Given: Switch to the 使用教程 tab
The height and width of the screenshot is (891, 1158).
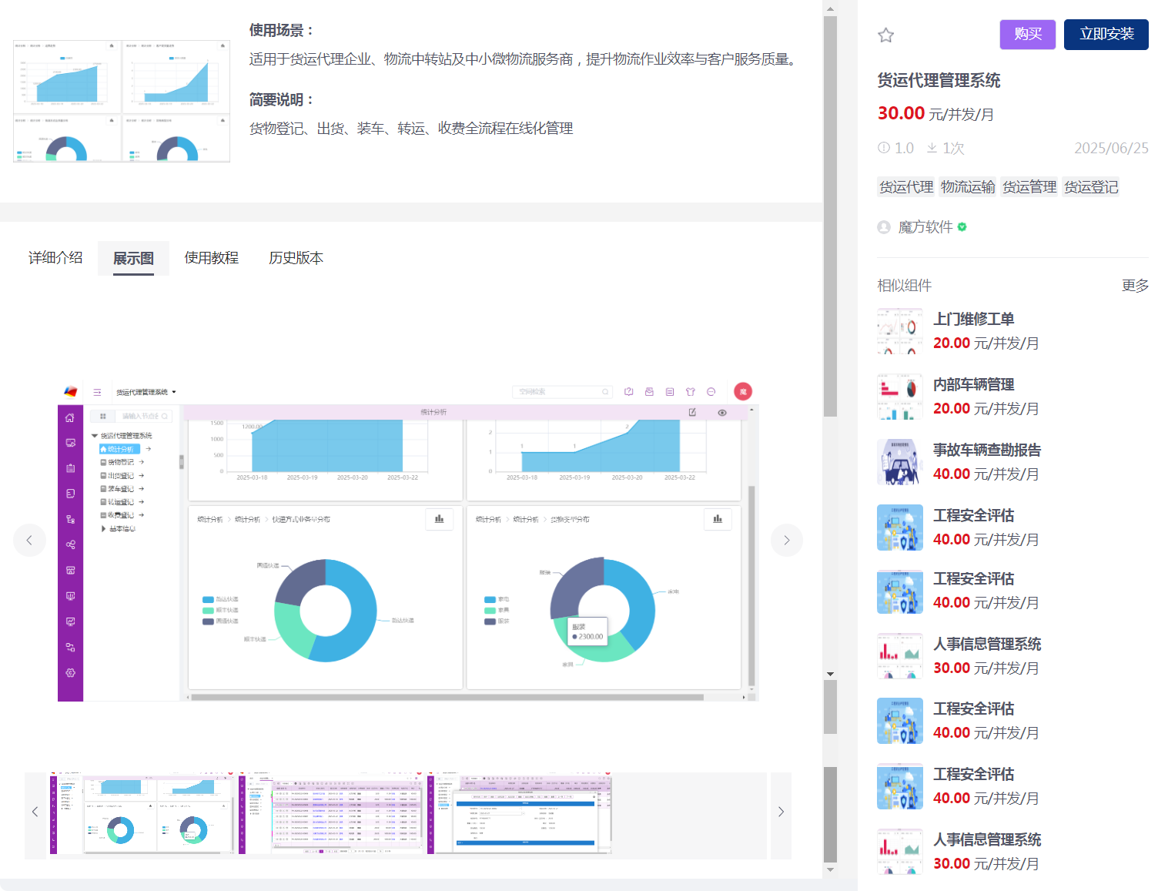Looking at the screenshot, I should (x=212, y=258).
